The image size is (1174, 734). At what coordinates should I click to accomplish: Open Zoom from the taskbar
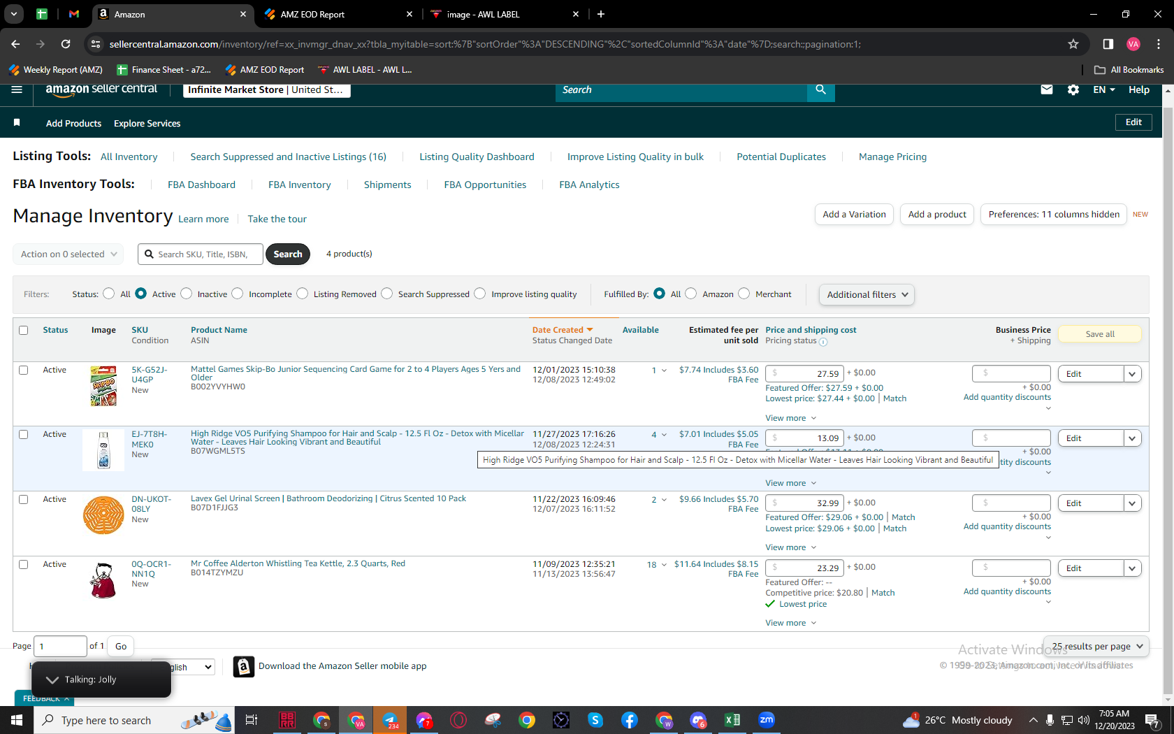click(x=767, y=720)
